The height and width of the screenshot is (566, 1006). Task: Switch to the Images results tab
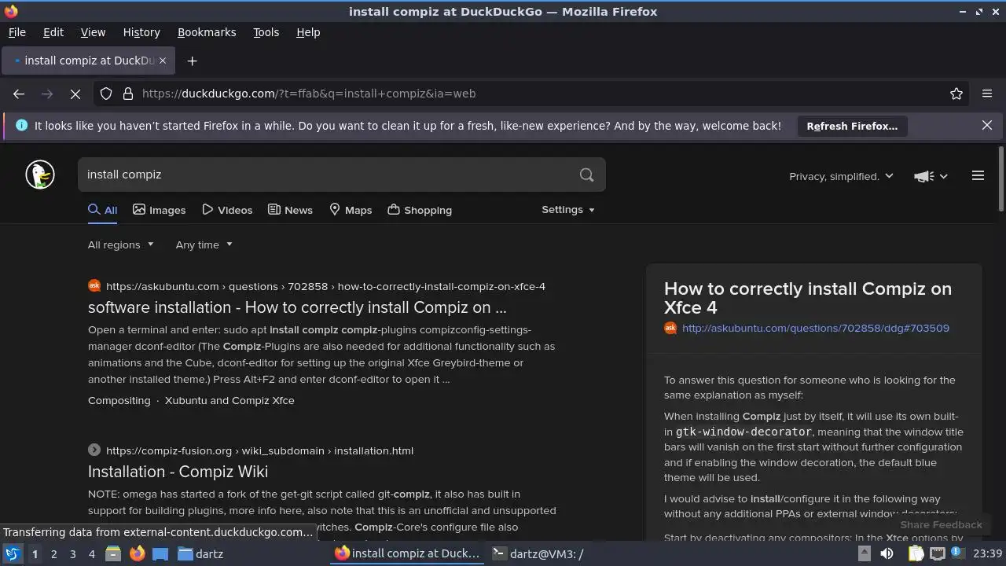160,210
